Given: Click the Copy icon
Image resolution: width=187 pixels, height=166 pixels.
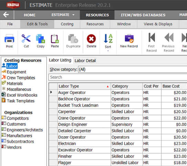Looking at the screenshot, I should 41,39.
